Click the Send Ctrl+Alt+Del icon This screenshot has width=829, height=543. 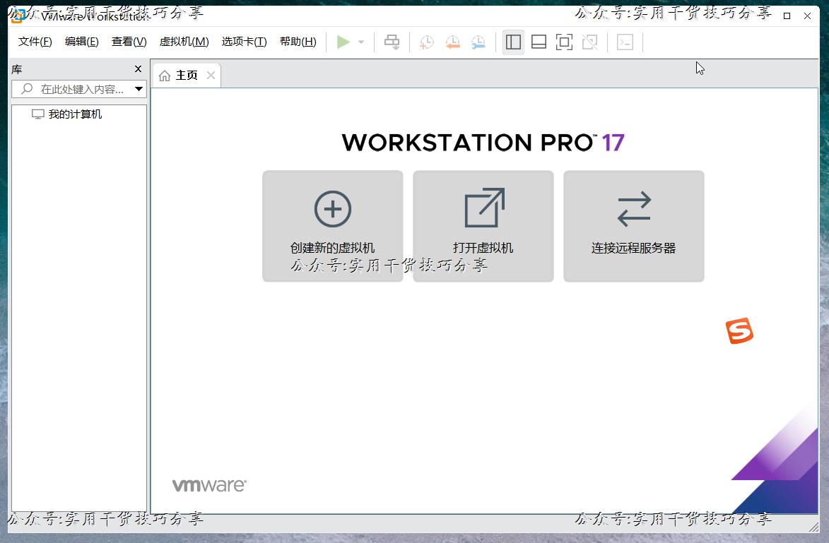(392, 42)
